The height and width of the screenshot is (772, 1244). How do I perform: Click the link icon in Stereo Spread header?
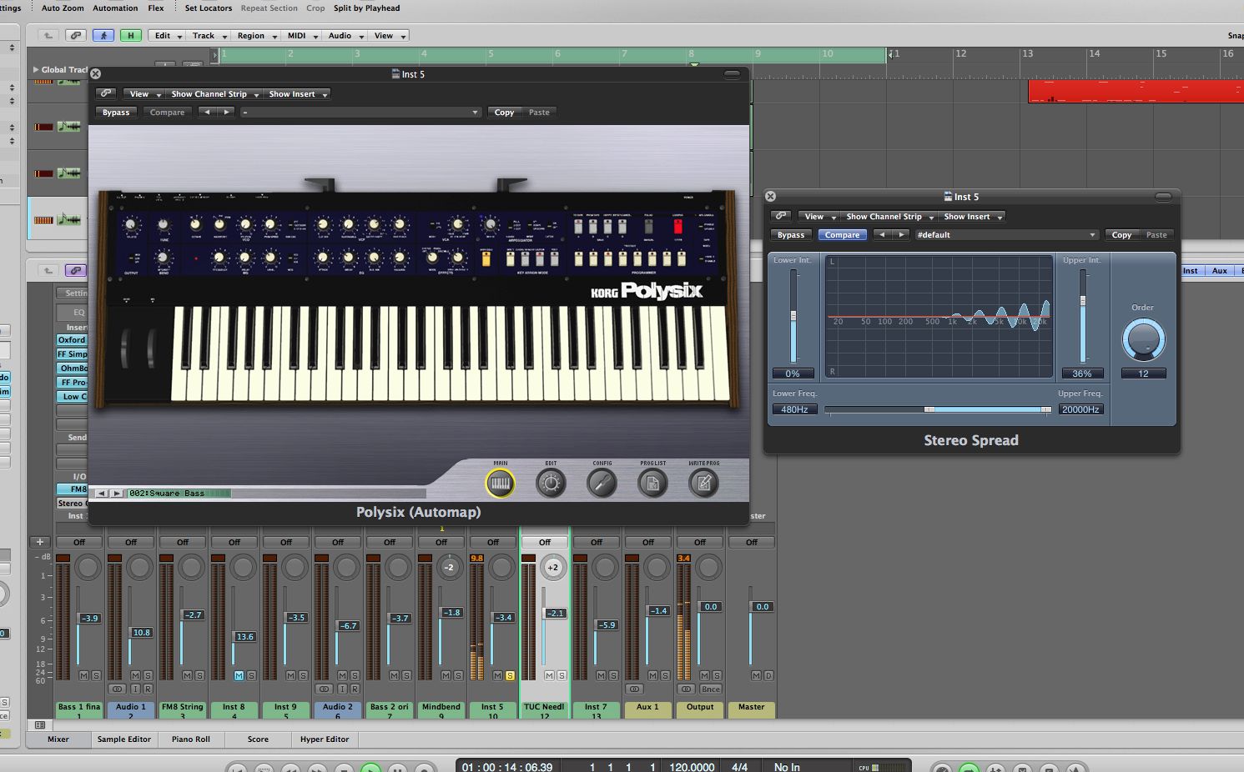tap(780, 216)
